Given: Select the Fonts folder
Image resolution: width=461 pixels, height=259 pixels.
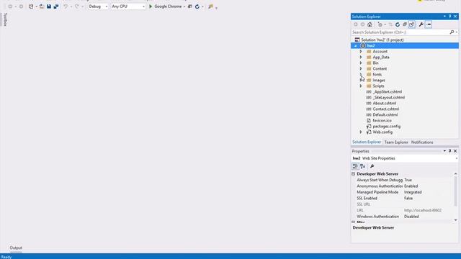Looking at the screenshot, I should click(377, 75).
